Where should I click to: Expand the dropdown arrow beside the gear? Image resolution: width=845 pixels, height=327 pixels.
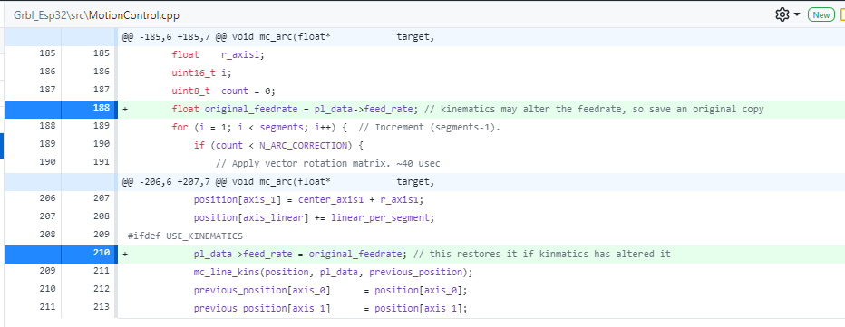797,15
